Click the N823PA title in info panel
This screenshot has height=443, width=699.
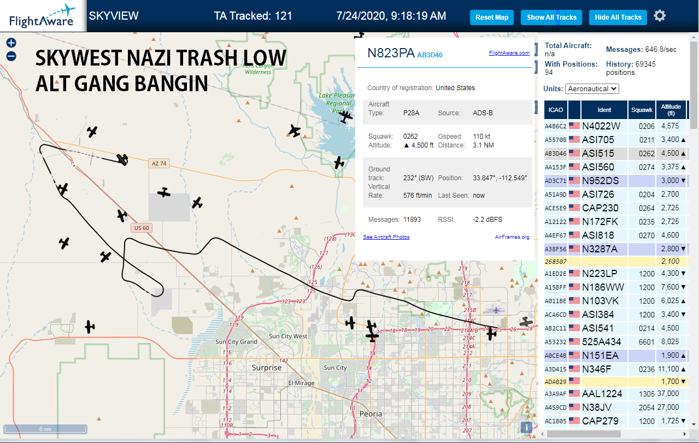tap(391, 53)
